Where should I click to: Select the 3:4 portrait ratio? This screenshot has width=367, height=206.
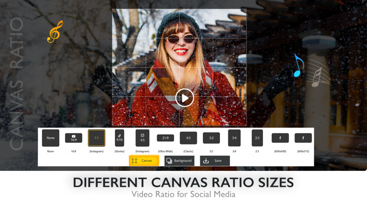pos(234,138)
